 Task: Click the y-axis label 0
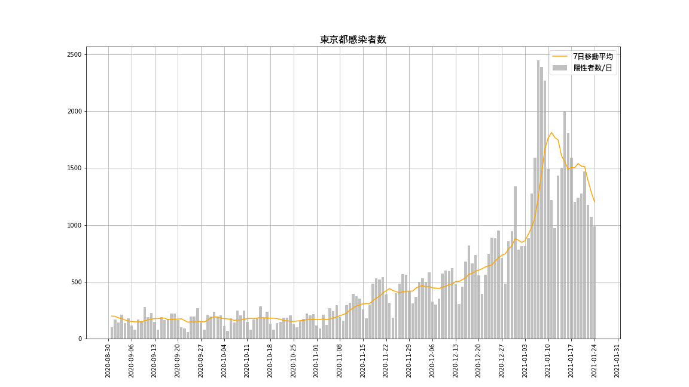click(80, 339)
